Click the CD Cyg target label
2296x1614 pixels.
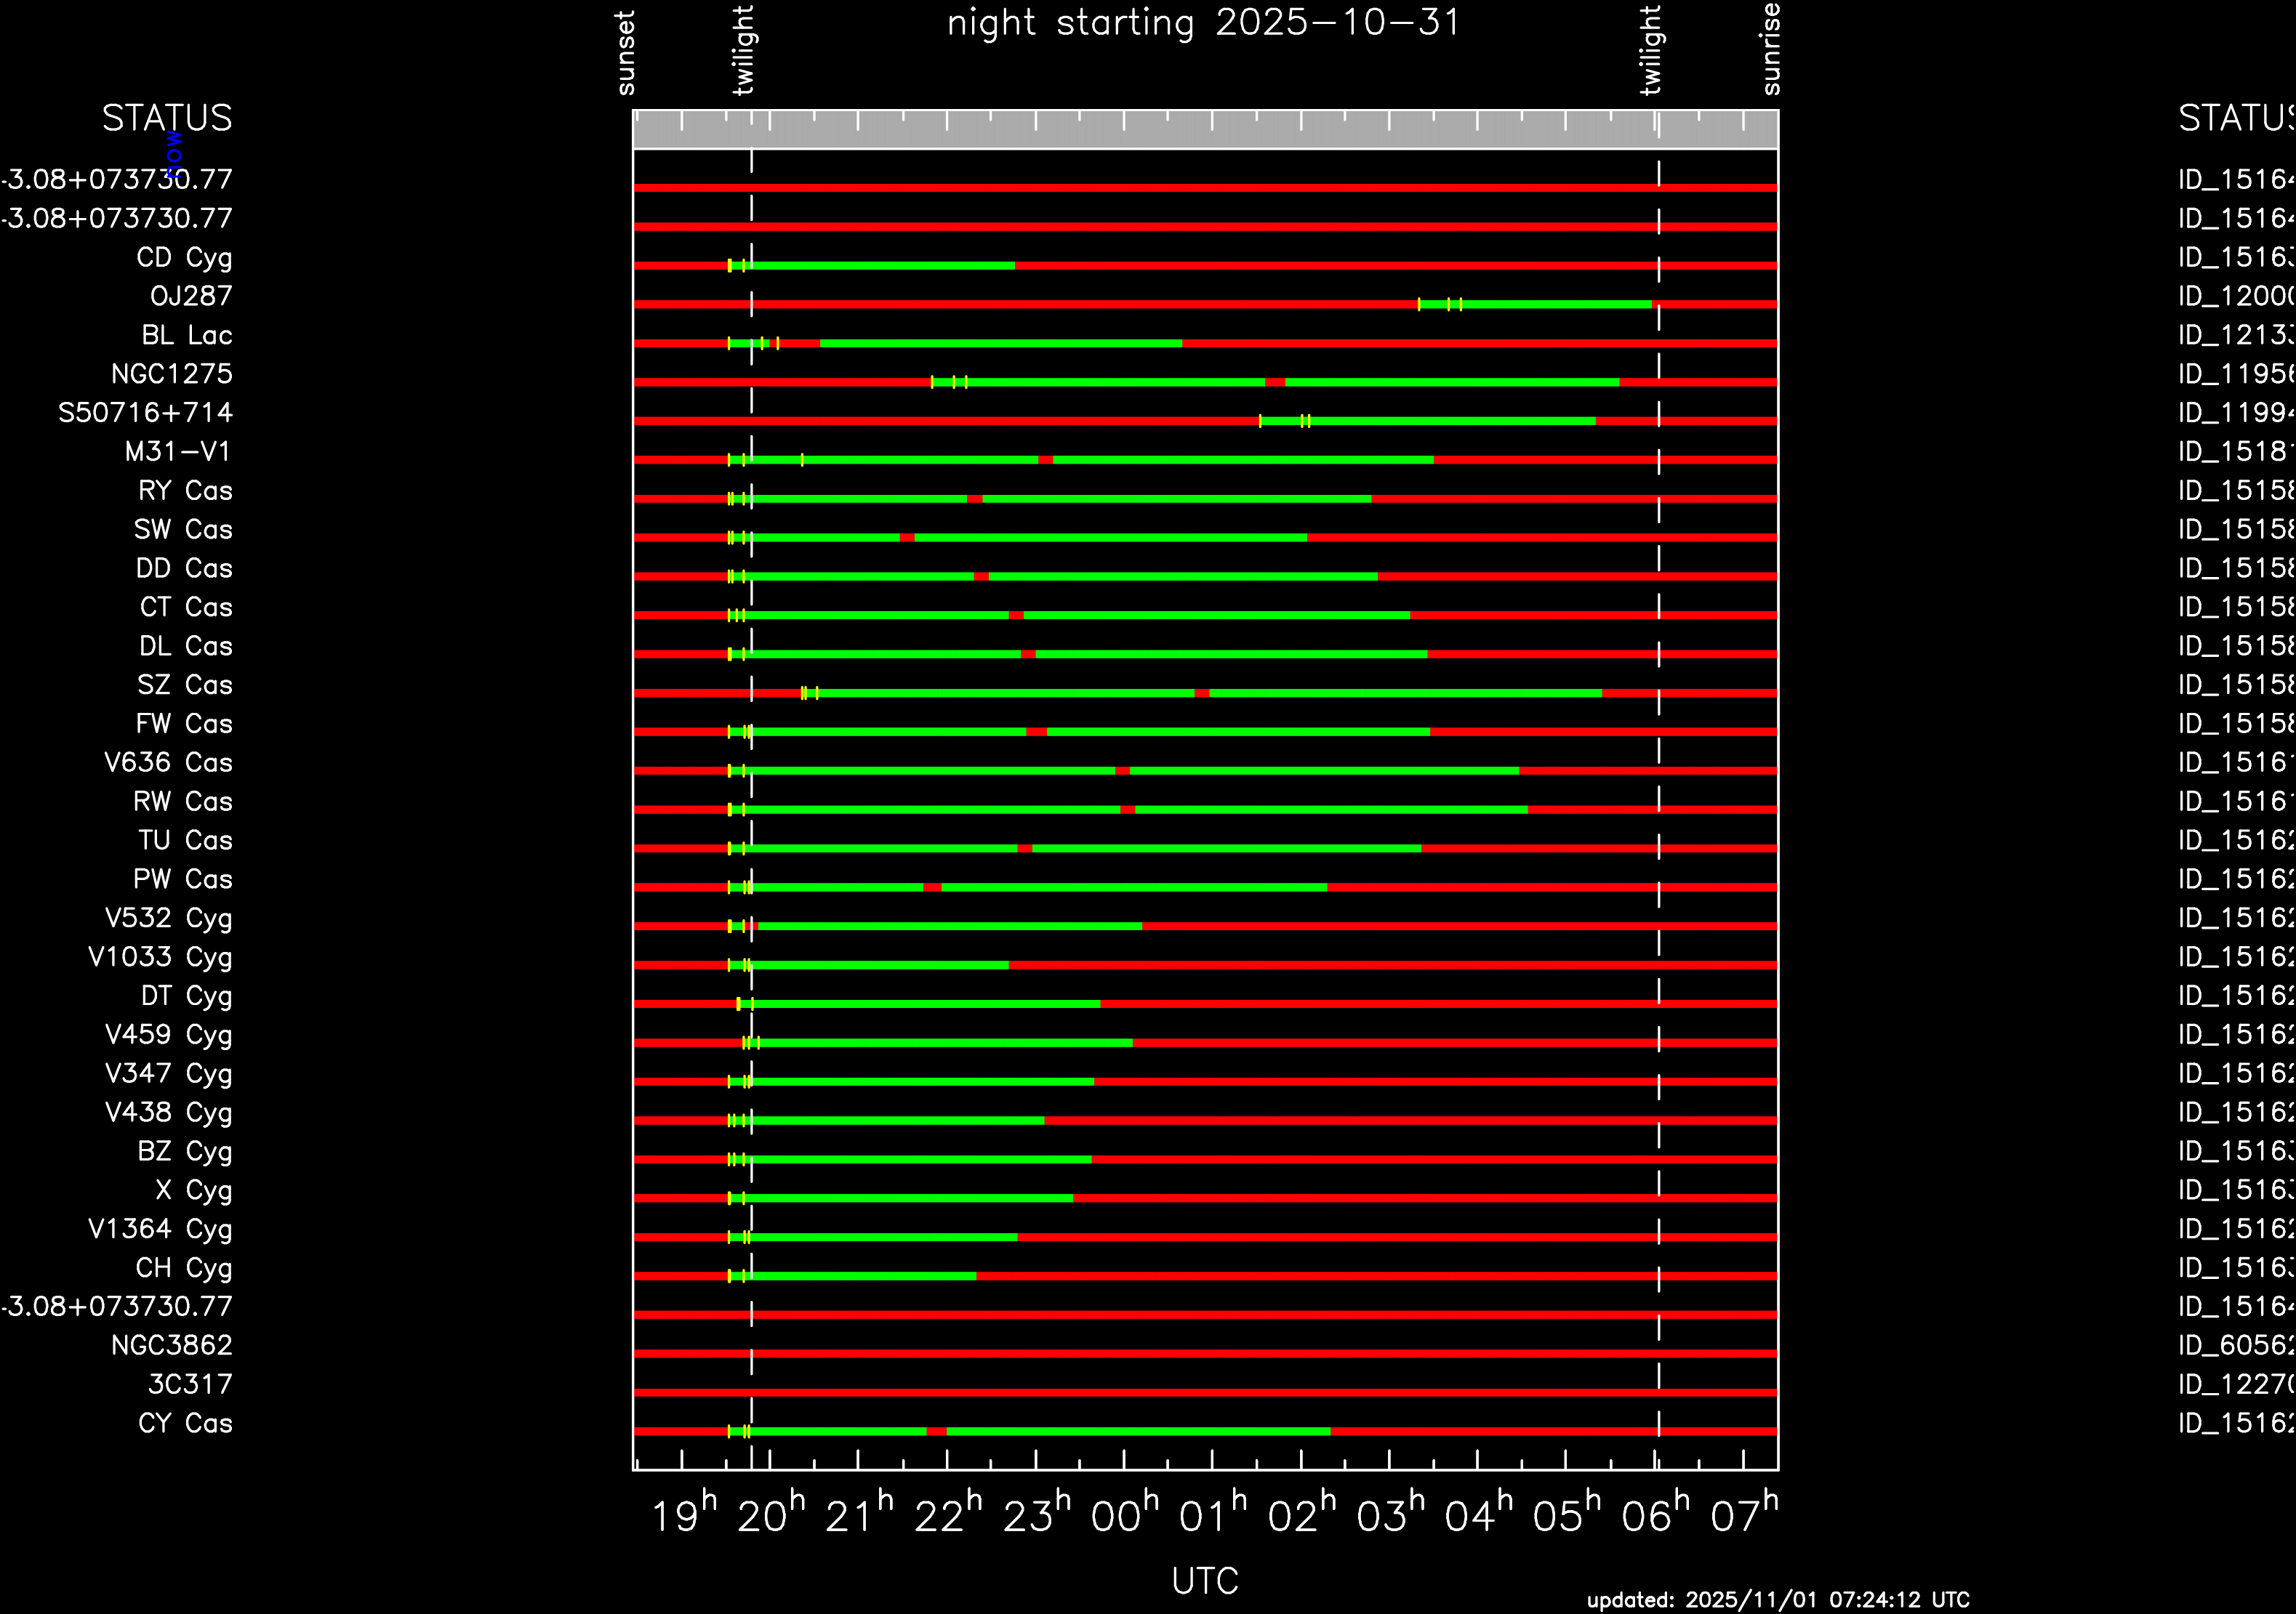click(x=184, y=258)
